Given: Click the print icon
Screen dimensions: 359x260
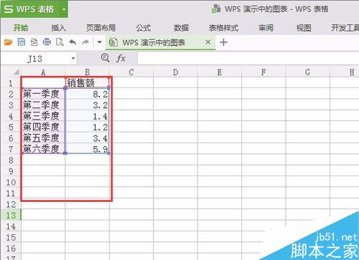Looking at the screenshot, I should coord(47,42).
